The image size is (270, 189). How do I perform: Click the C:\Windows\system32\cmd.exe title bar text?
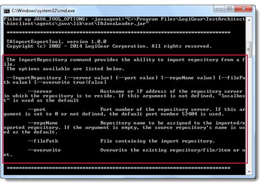(x=43, y=11)
